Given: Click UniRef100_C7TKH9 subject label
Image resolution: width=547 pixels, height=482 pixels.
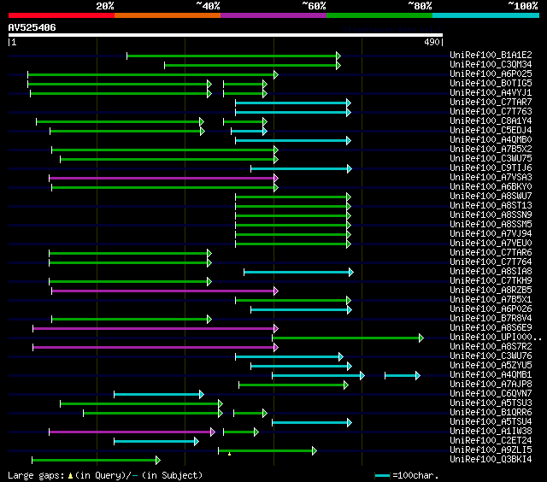Looking at the screenshot, I should pos(491,281).
